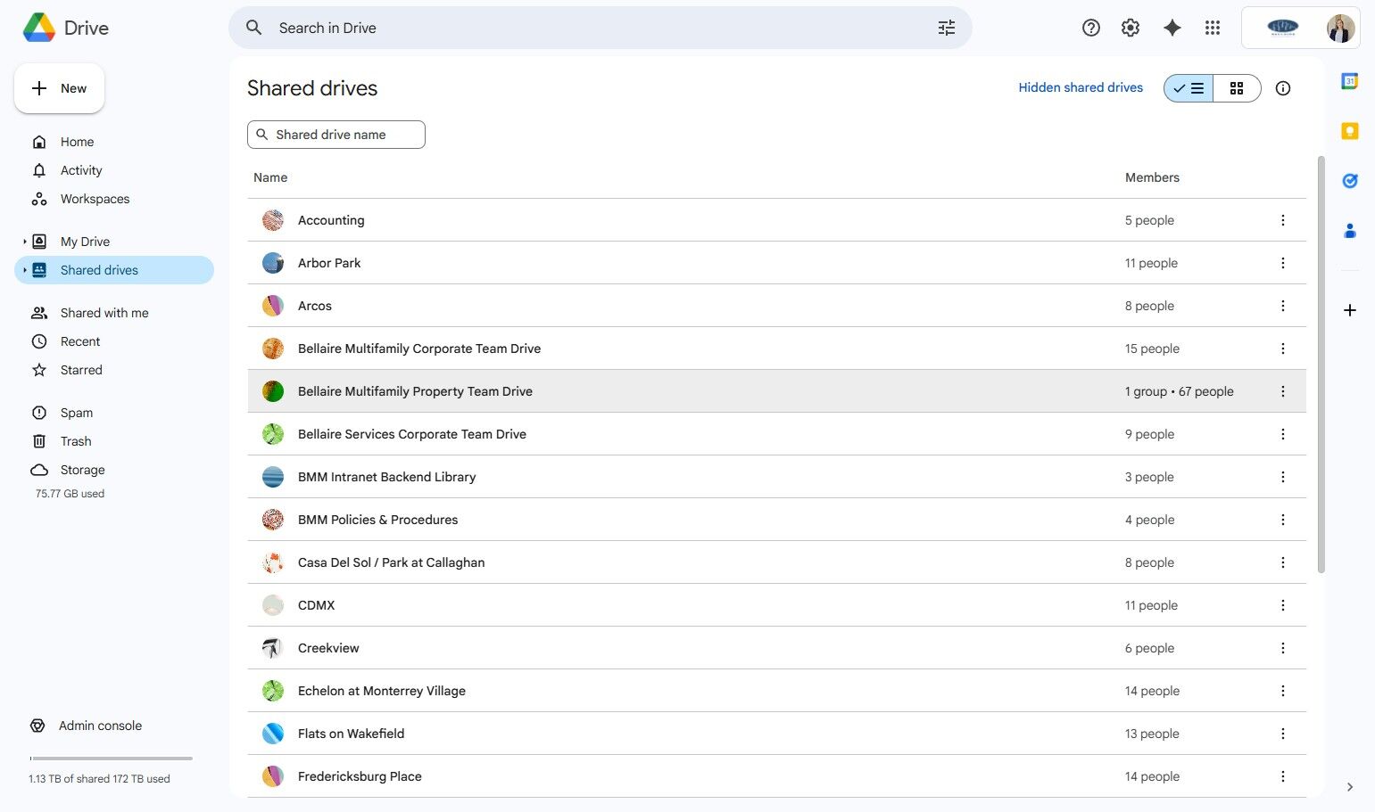The width and height of the screenshot is (1375, 812).
Task: Open more actions for Accounting drive
Action: click(x=1283, y=220)
